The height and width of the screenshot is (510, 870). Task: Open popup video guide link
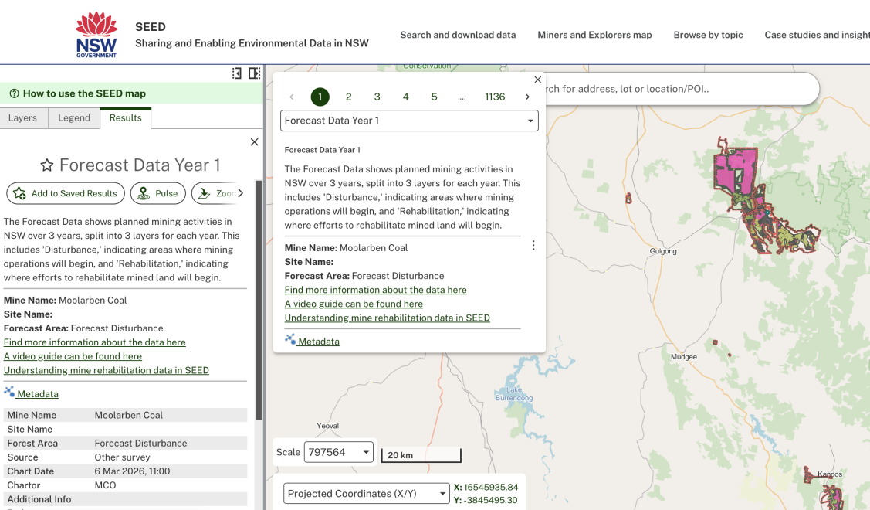tap(354, 304)
